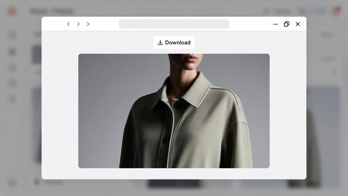This screenshot has width=348, height=196.
Task: Click the first right-pointing chevron arrow
Action: click(x=78, y=24)
